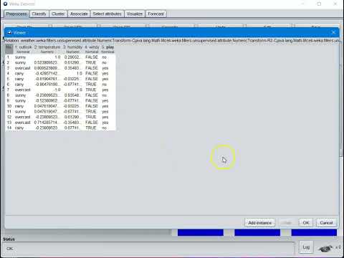
Task: Click the play 'yes' cell in row 5
Action: (107, 79)
